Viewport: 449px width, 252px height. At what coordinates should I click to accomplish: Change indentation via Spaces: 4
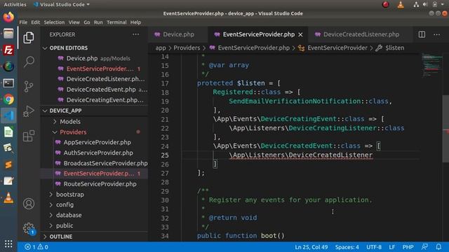click(x=347, y=247)
